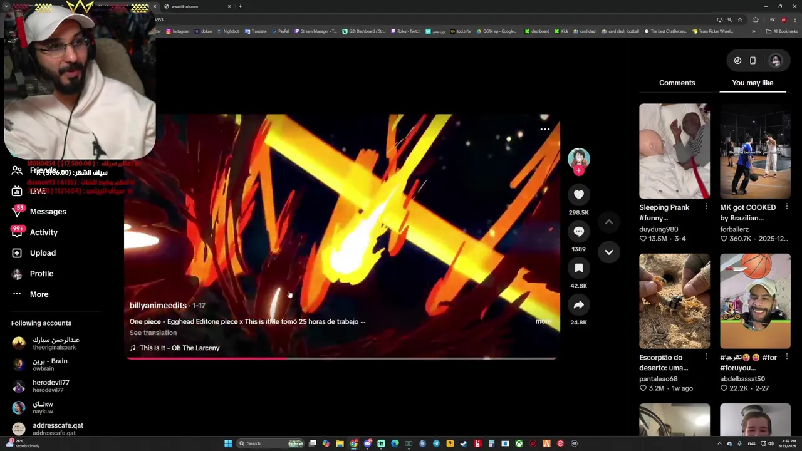This screenshot has height=451, width=802.
Task: Follow the creator with the red plus badge
Action: click(x=579, y=170)
